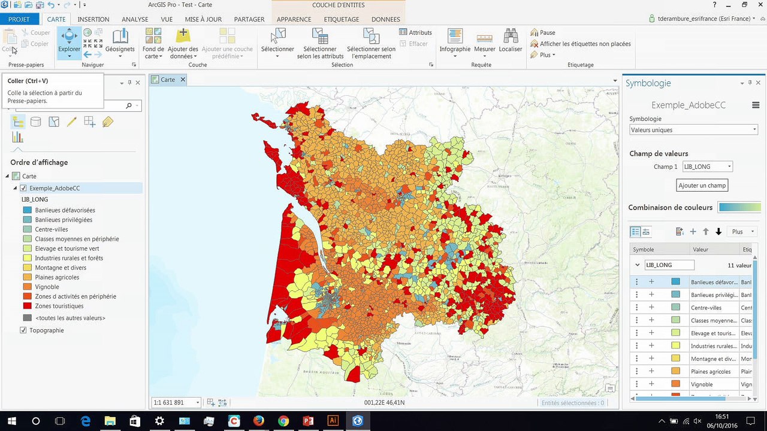Toggle Exemple_AdobeCC layer visibility checkbox
Viewport: 767px width, 431px height.
point(23,188)
